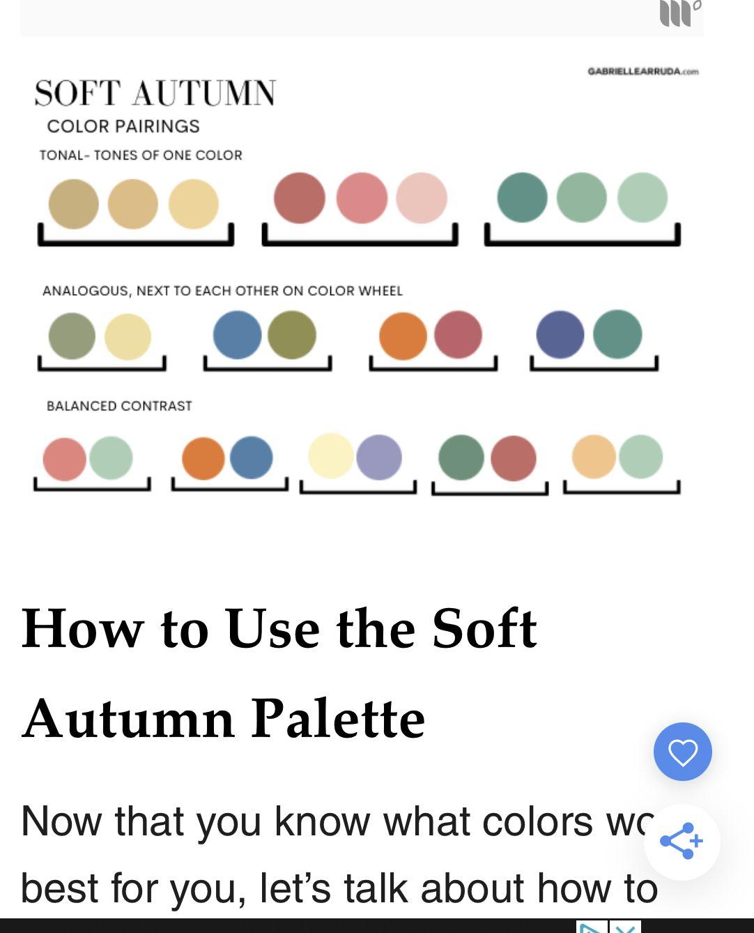
Task: Open the AdChoices info icon
Action: point(592,927)
